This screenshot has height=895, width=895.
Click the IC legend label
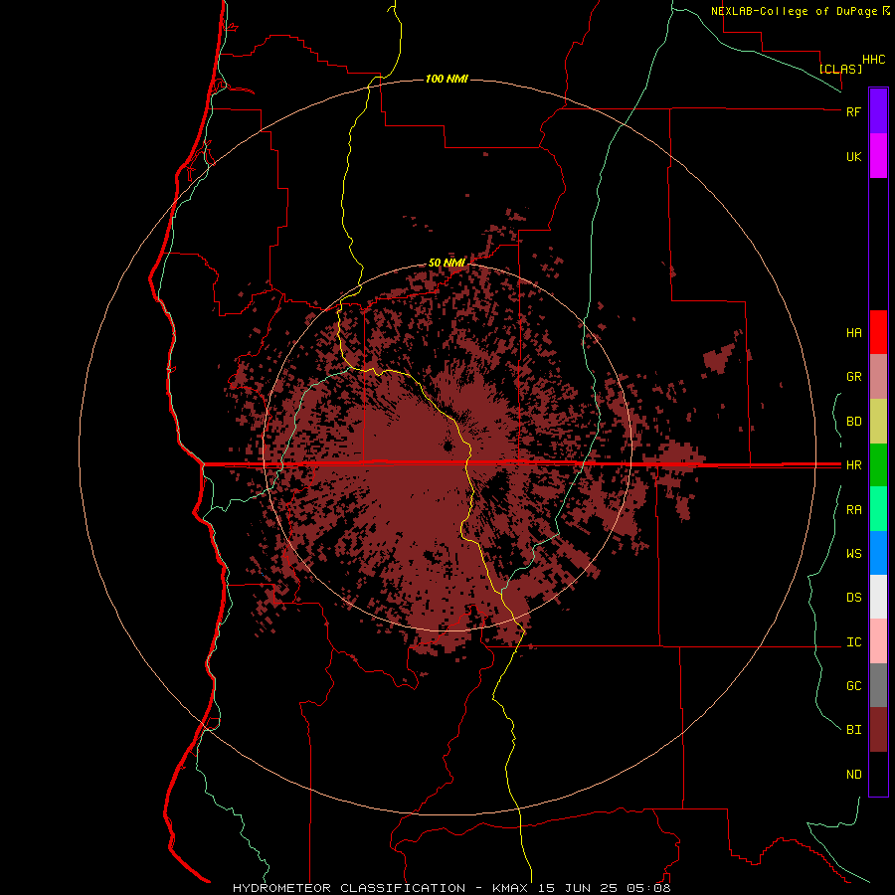[853, 642]
